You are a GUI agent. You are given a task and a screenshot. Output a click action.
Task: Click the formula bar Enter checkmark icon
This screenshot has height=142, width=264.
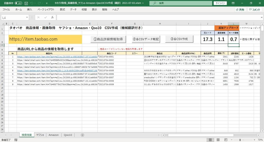[x=45, y=17]
